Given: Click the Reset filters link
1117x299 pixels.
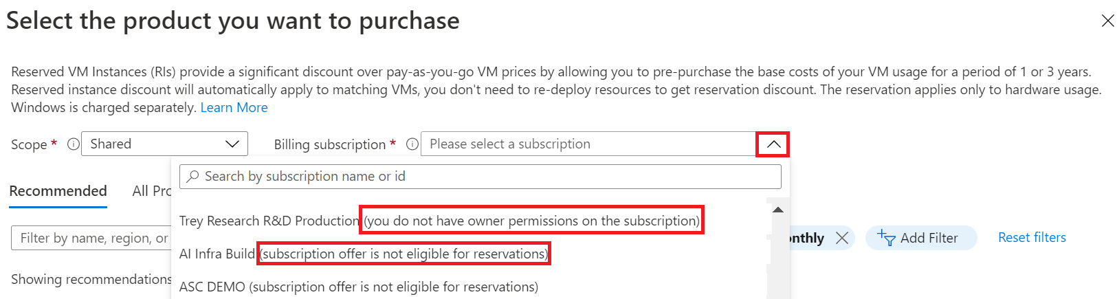Looking at the screenshot, I should pyautogui.click(x=1032, y=238).
